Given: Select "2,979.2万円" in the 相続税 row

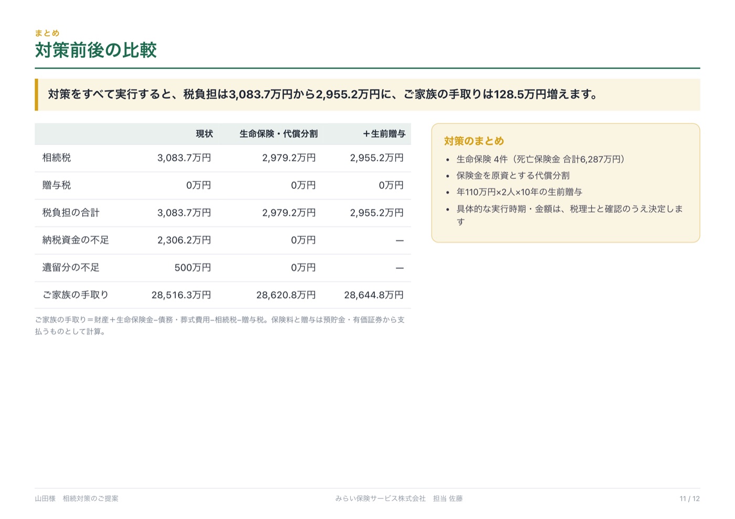Looking at the screenshot, I should pyautogui.click(x=289, y=157).
